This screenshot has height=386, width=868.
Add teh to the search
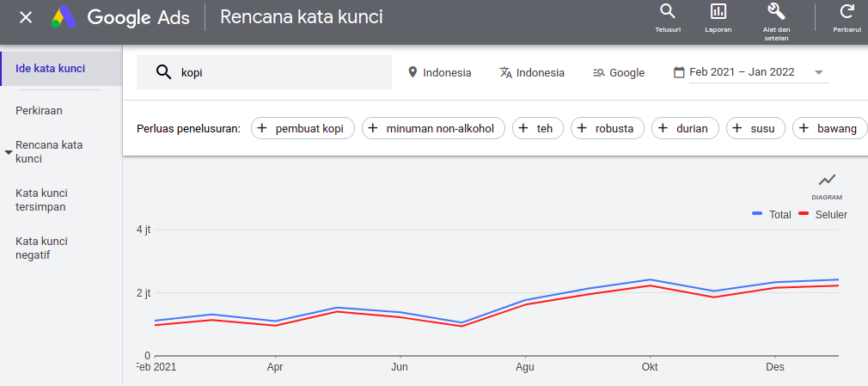(538, 128)
